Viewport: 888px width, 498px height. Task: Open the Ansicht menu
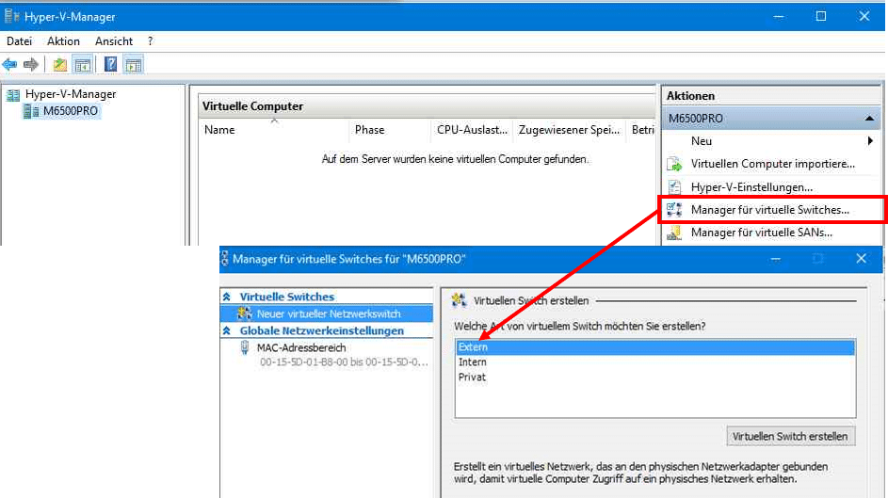(114, 41)
